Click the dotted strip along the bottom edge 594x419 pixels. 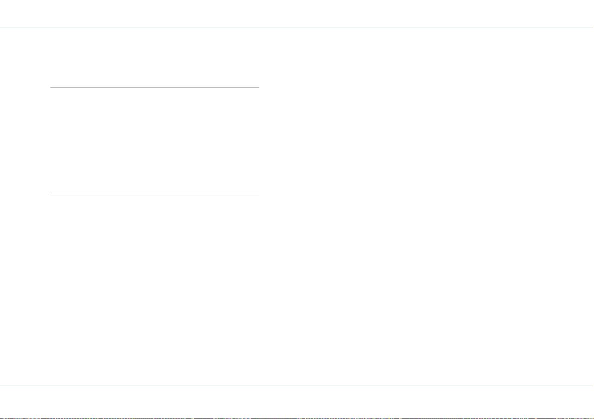pyautogui.click(x=297, y=418)
